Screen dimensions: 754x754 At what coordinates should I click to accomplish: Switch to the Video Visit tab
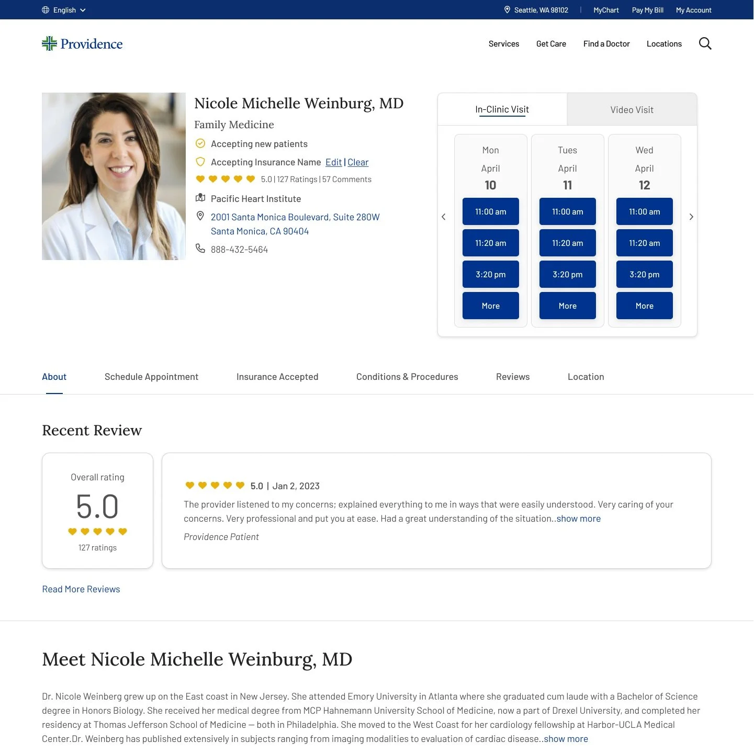(632, 109)
